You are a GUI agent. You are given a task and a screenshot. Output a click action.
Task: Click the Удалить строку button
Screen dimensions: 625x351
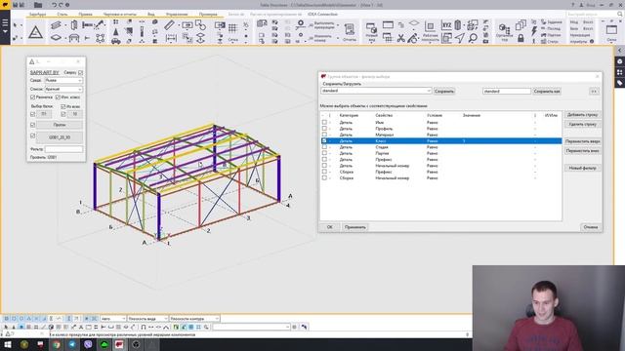coord(582,124)
